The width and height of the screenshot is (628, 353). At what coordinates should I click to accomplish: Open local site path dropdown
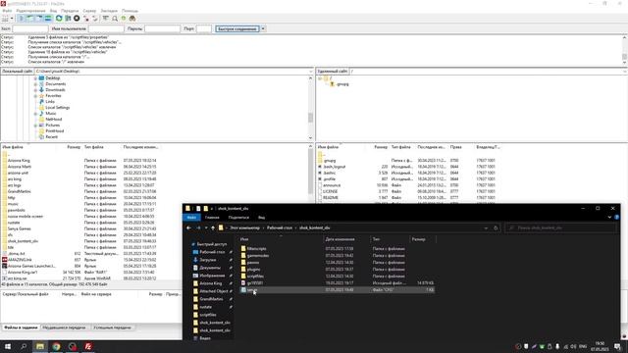311,72
